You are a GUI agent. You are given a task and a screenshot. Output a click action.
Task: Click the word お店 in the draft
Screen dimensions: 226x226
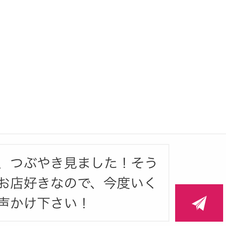pos(12,183)
